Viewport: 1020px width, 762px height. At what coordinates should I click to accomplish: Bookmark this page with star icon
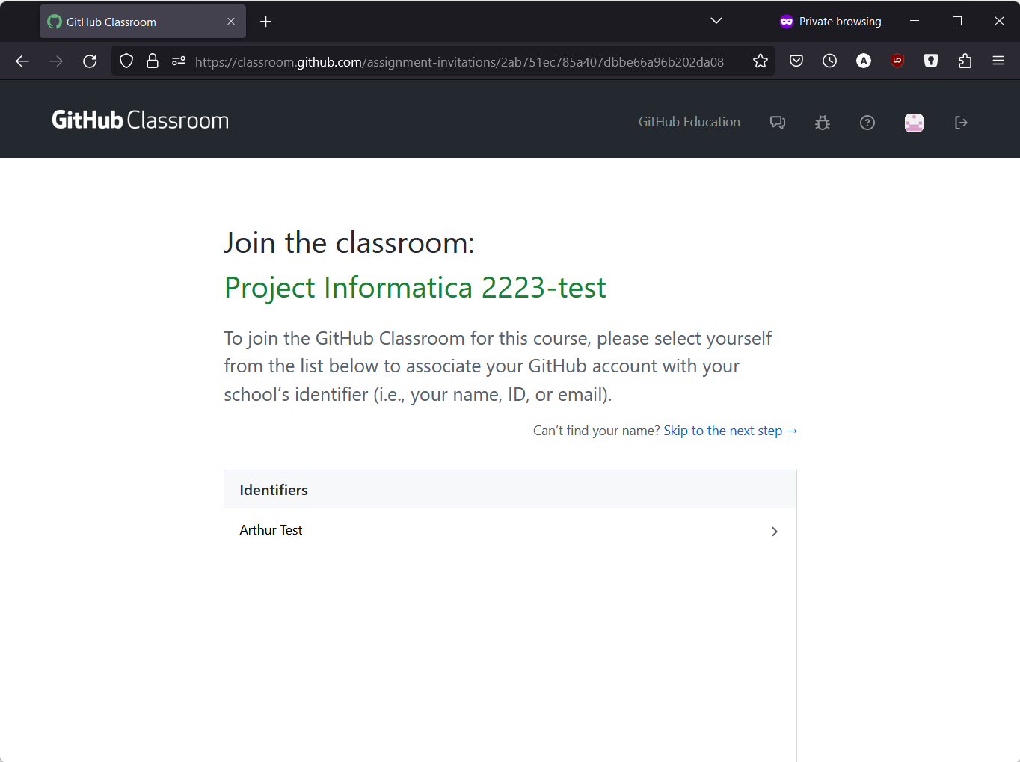pos(761,61)
